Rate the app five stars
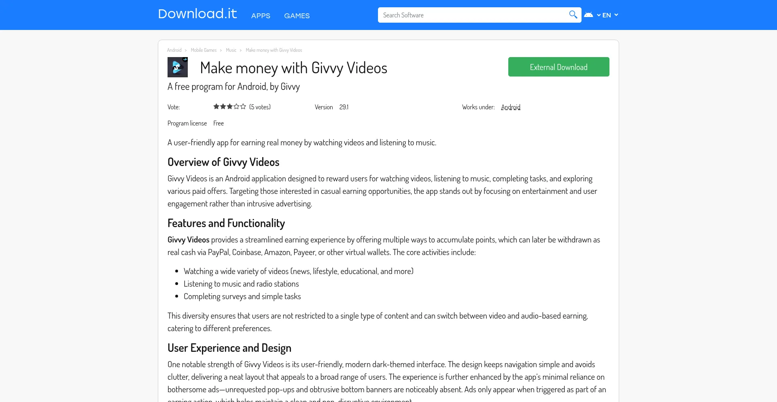 (x=243, y=106)
